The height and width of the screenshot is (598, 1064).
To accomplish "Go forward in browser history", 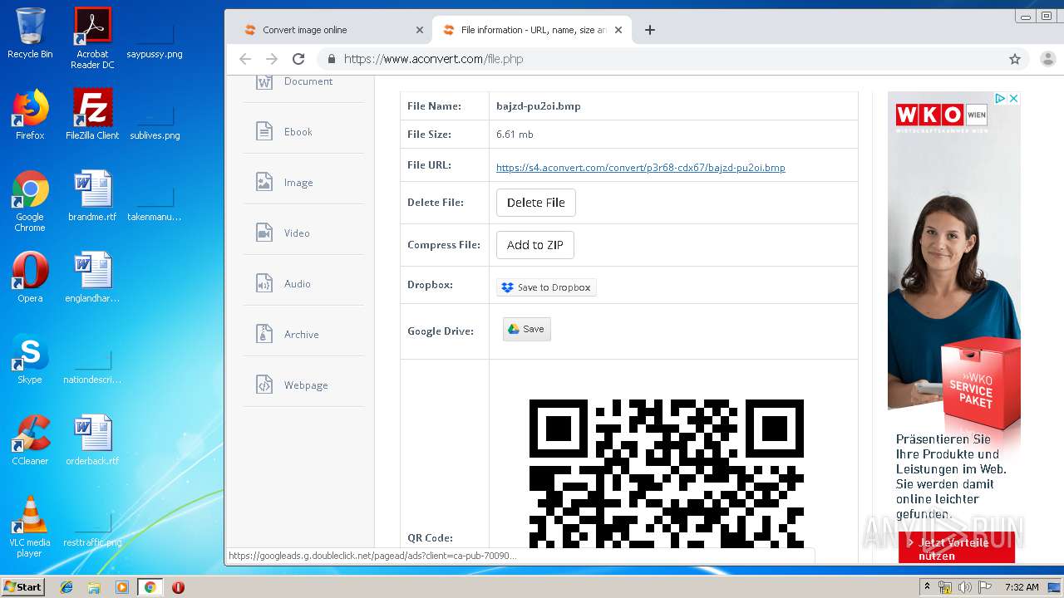I will pos(271,59).
